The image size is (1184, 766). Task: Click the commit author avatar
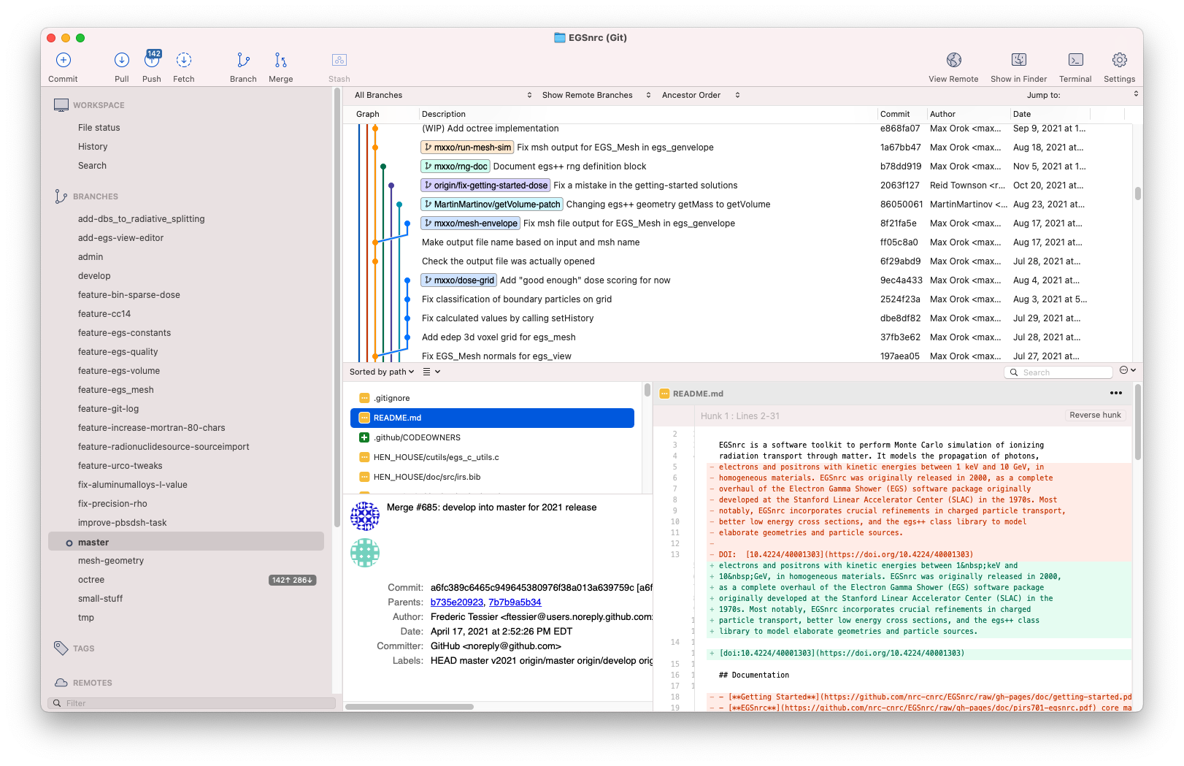coord(365,516)
